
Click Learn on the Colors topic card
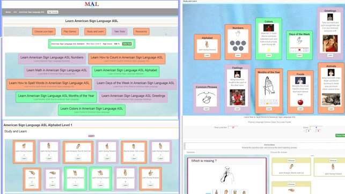click(269, 55)
